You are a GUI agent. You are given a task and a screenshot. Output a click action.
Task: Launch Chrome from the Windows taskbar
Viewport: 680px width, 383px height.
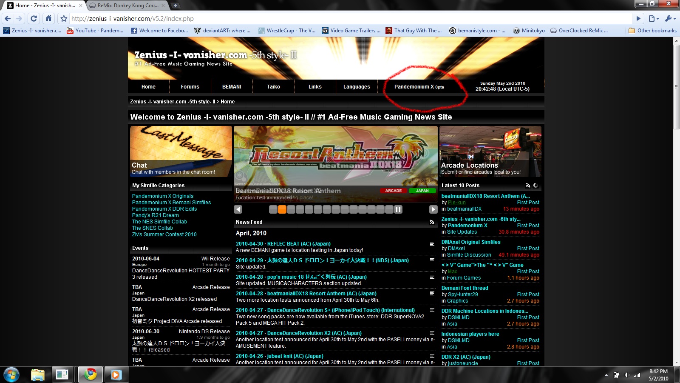pos(90,374)
